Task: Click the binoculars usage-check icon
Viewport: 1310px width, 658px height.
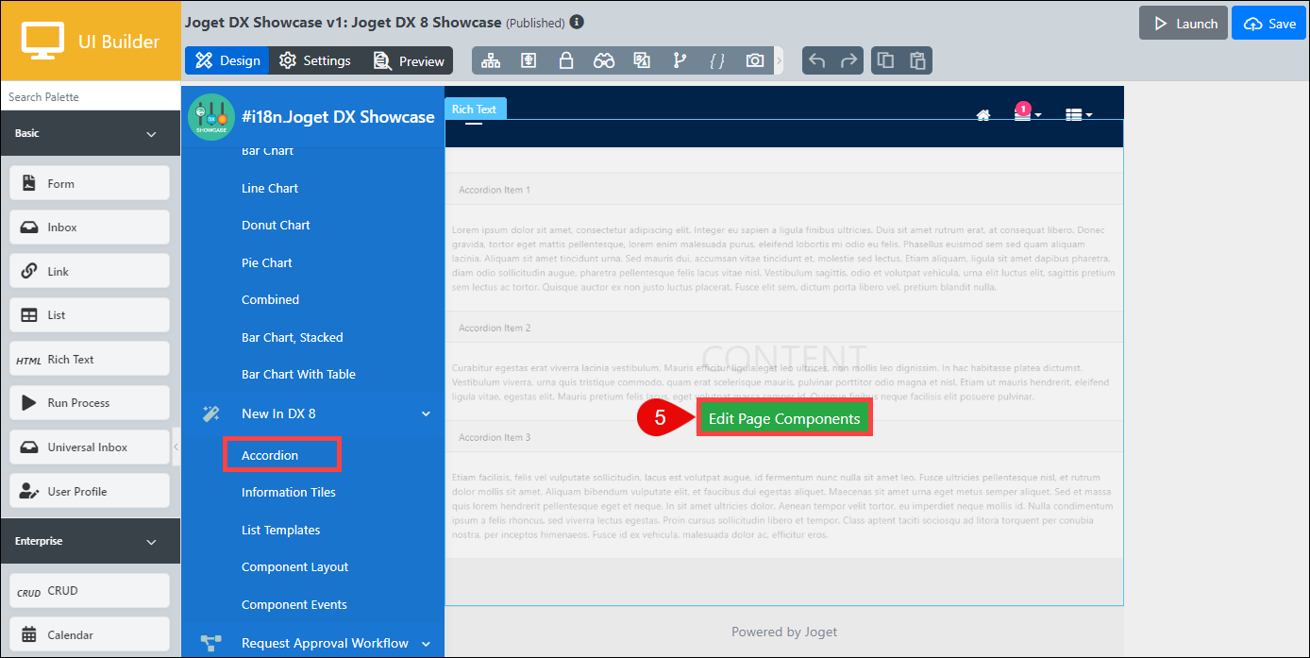Action: click(604, 60)
